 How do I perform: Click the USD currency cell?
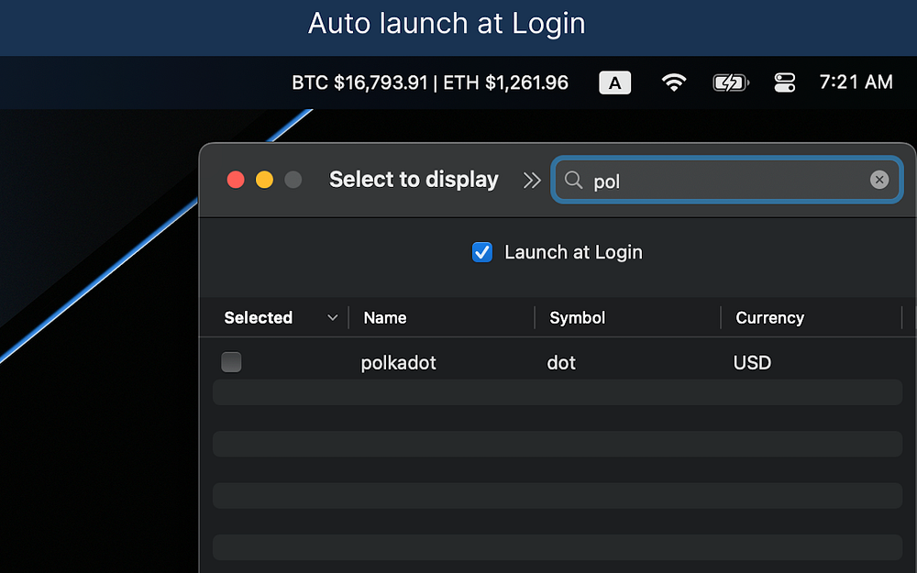pos(752,363)
